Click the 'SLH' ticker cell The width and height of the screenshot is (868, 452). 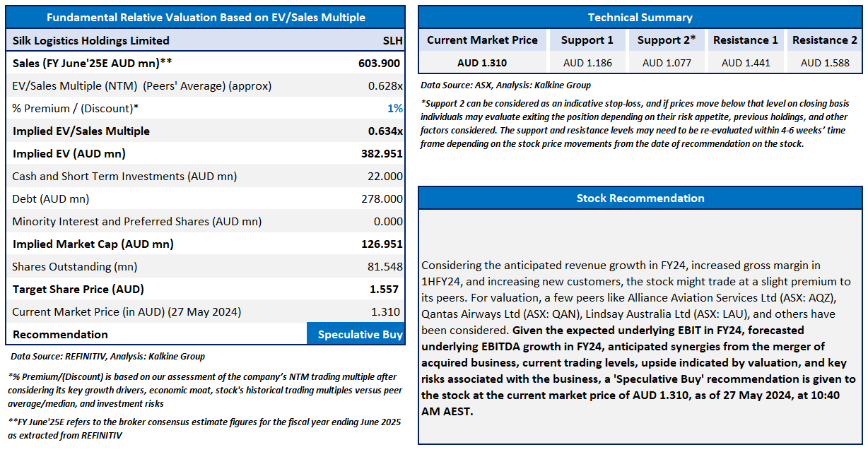click(x=392, y=40)
